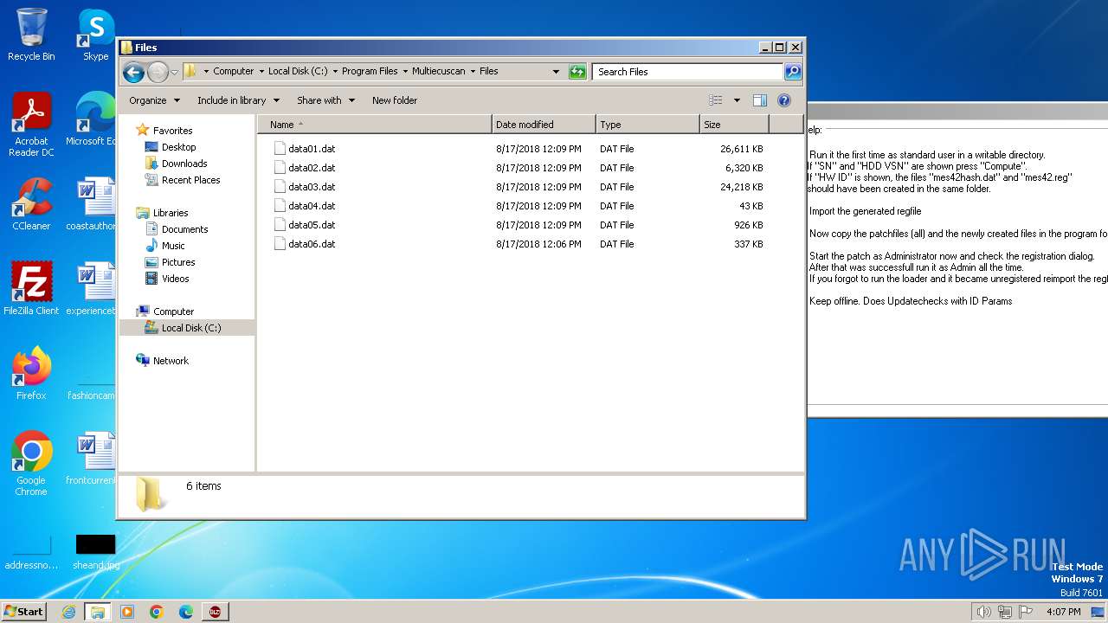
Task: Open the Share with menu
Action: (325, 100)
